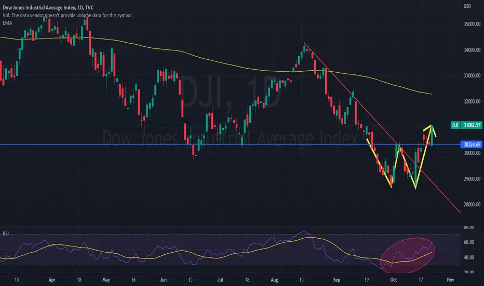Click the 60.00 RSI scale value
The height and width of the screenshot is (286, 484).
coord(469,242)
